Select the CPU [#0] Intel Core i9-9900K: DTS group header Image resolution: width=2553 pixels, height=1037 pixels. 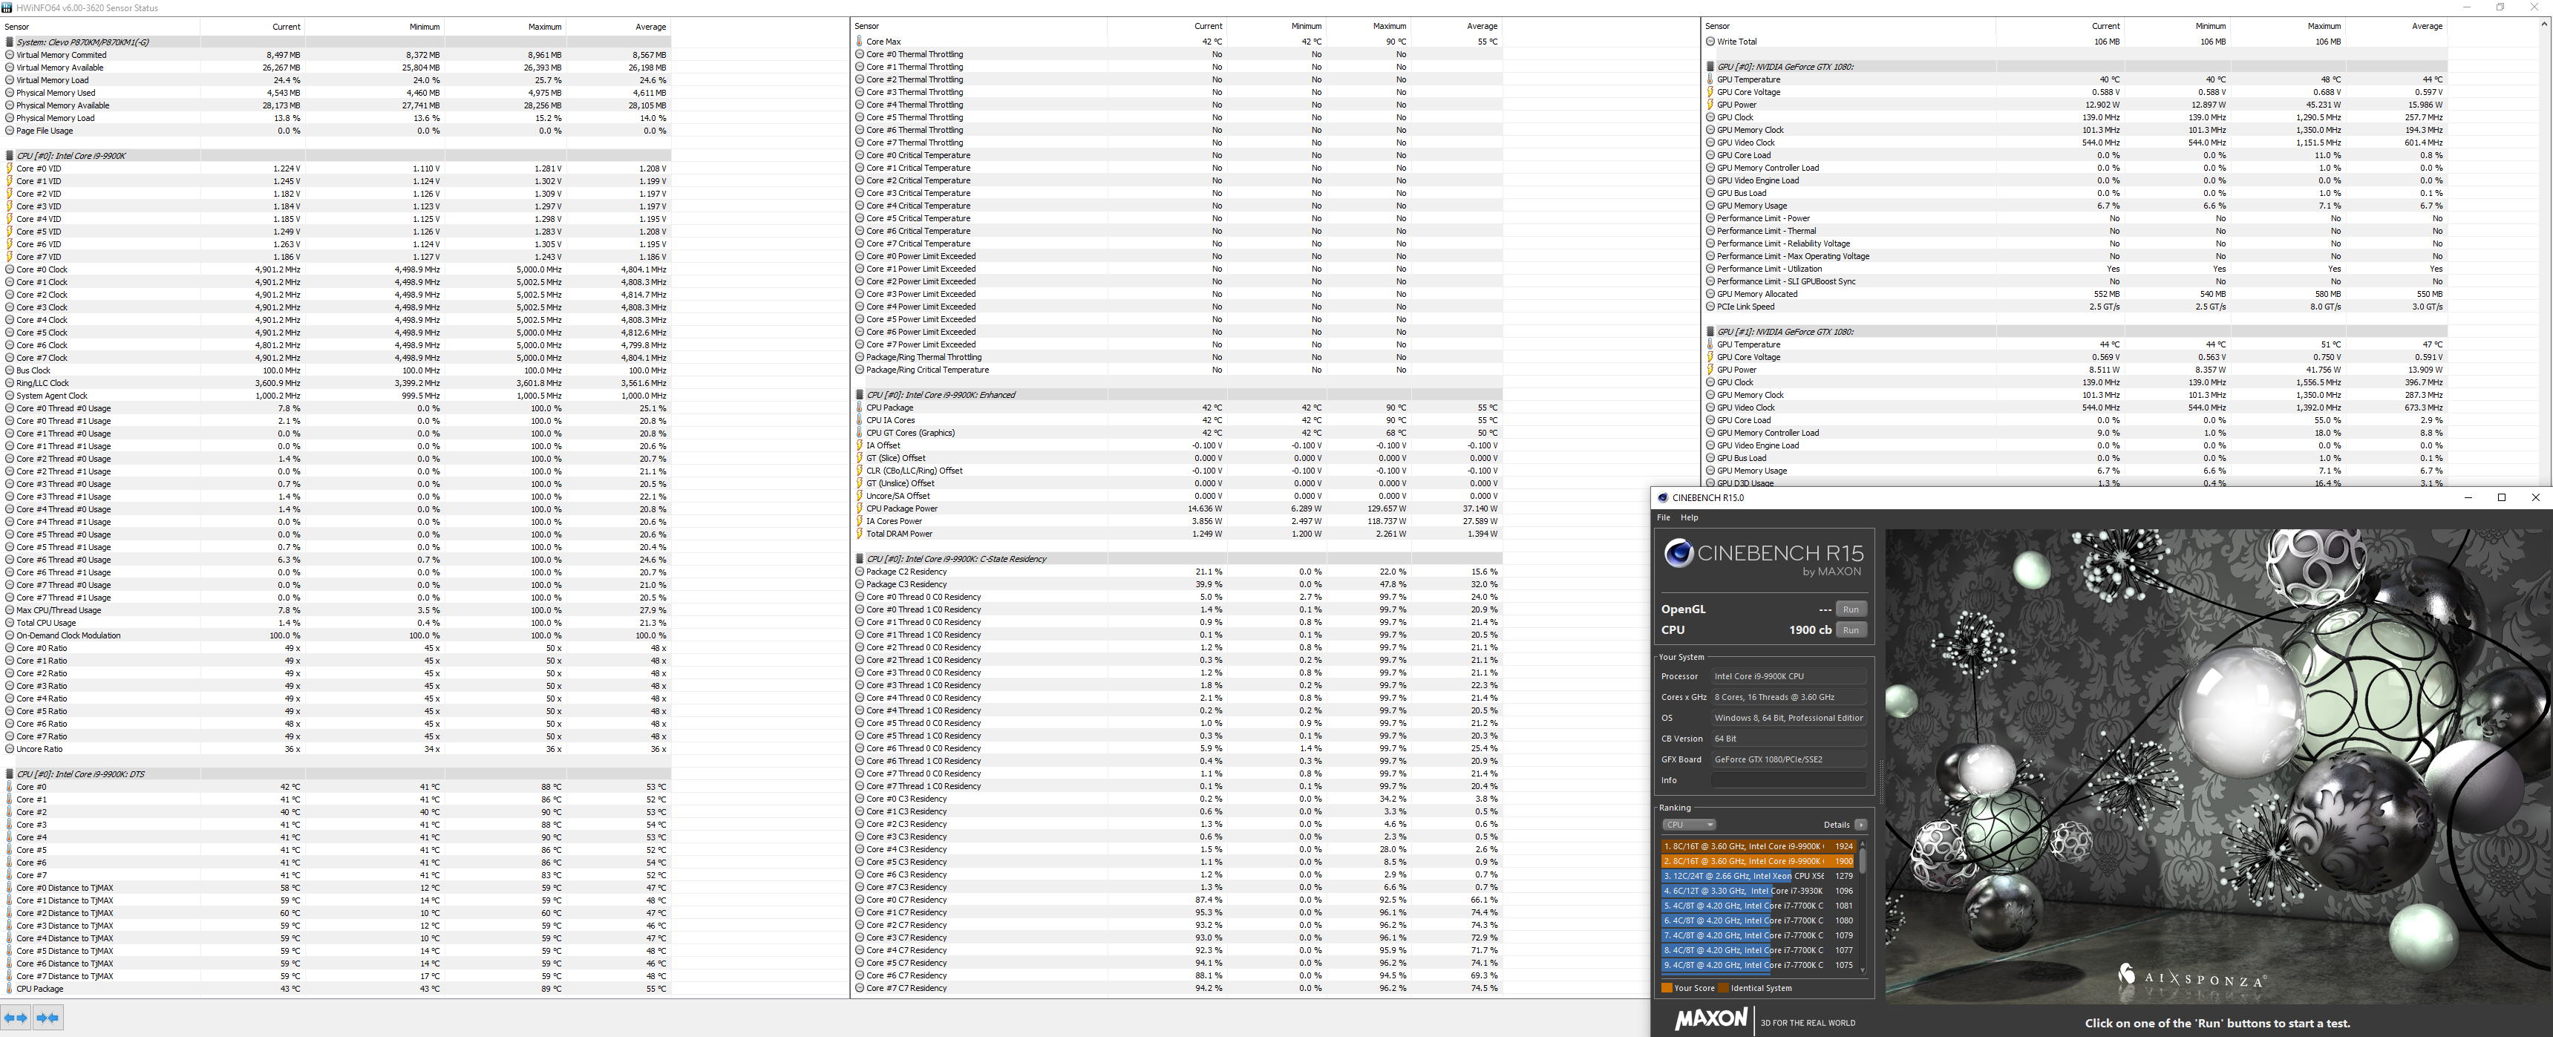pyautogui.click(x=80, y=774)
